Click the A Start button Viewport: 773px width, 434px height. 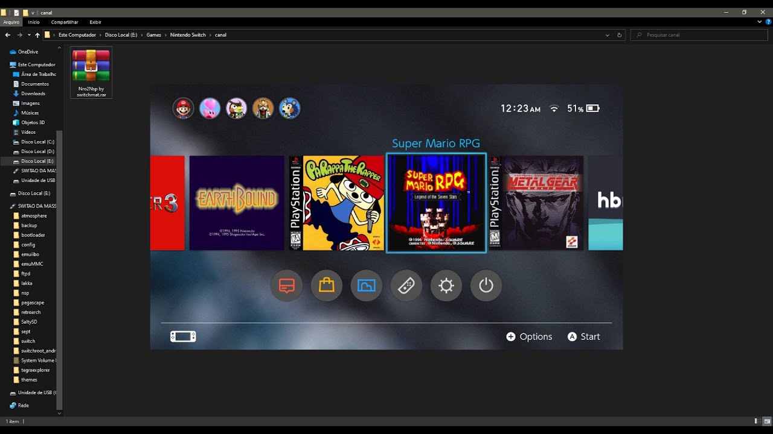[x=583, y=336]
